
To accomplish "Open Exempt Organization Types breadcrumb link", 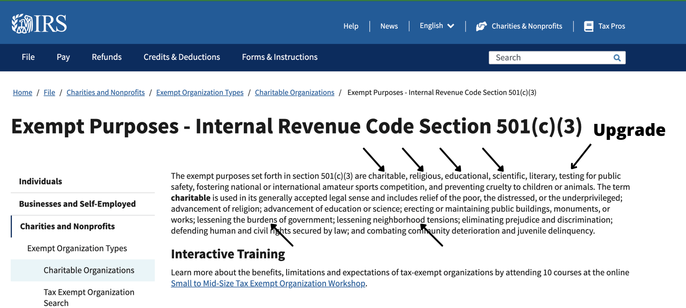I will 200,92.
